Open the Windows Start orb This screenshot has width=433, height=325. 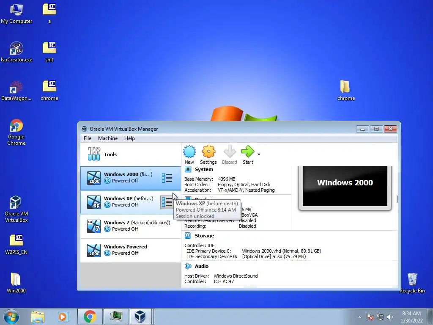[x=11, y=317]
